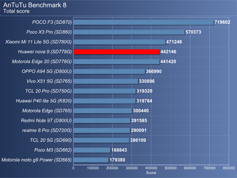
Task: Click the score value 179380
Action: pyautogui.click(x=117, y=160)
